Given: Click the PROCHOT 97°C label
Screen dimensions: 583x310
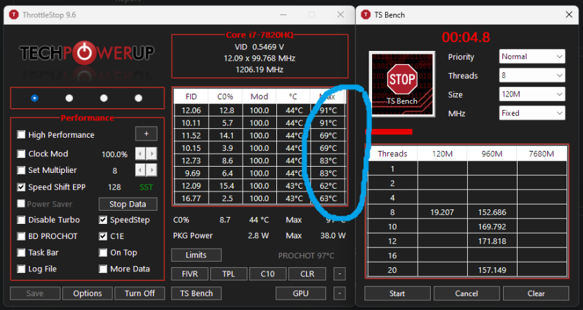Looking at the screenshot, I should tap(306, 256).
